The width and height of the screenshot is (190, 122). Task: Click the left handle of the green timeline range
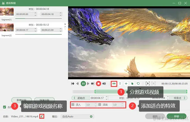coord(95,91)
